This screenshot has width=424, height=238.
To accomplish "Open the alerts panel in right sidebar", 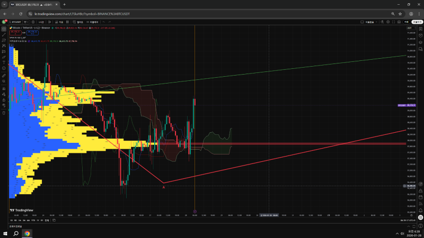I will 420,35.
